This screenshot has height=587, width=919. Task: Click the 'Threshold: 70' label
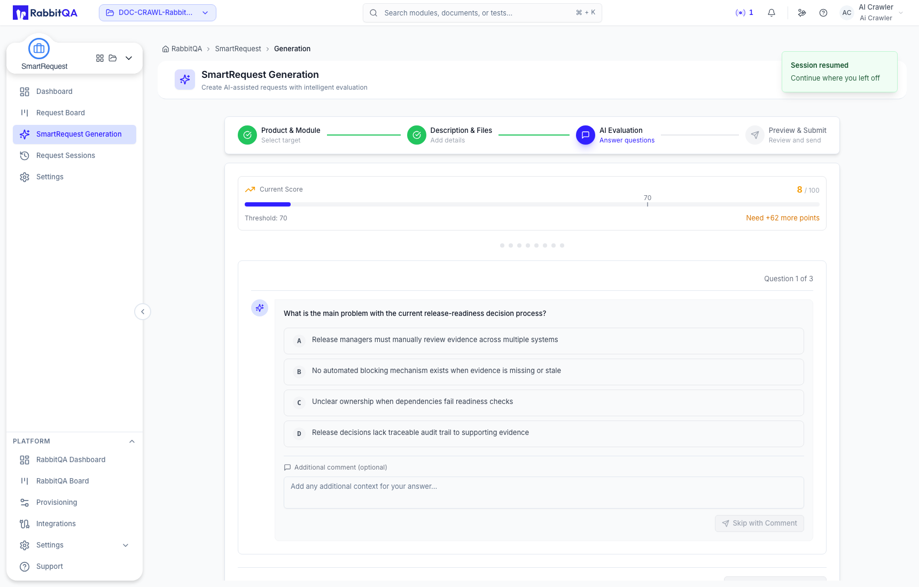tap(266, 218)
